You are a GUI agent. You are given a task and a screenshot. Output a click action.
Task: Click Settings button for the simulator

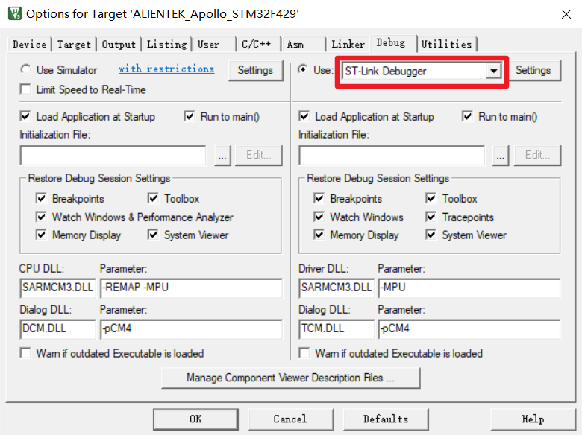tap(255, 70)
